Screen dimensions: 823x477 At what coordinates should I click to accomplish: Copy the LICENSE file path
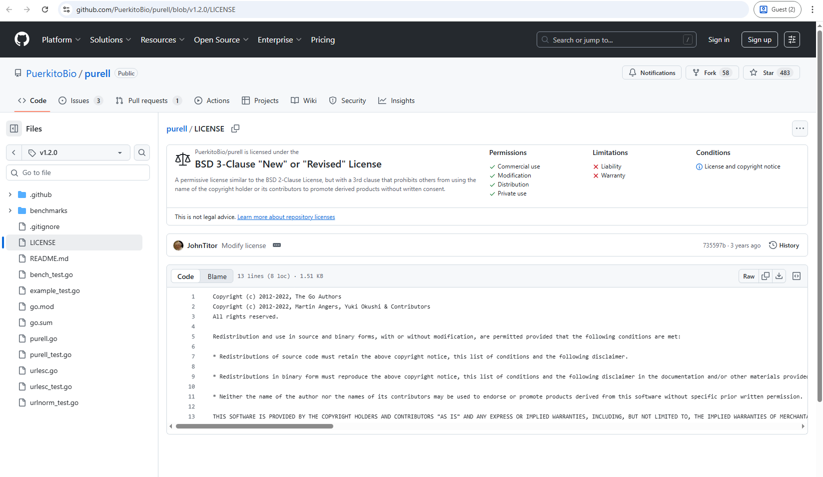[235, 128]
